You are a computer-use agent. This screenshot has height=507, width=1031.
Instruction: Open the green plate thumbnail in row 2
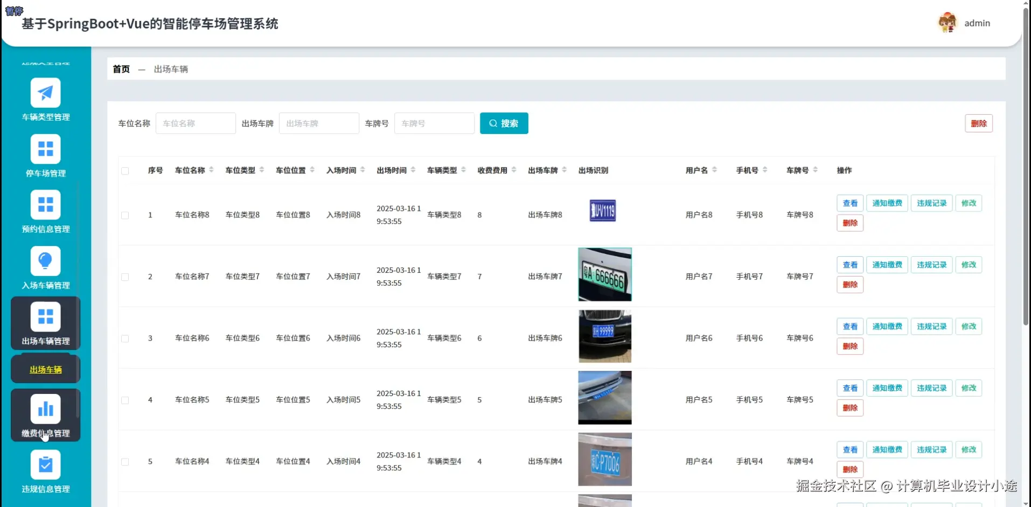pyautogui.click(x=605, y=274)
